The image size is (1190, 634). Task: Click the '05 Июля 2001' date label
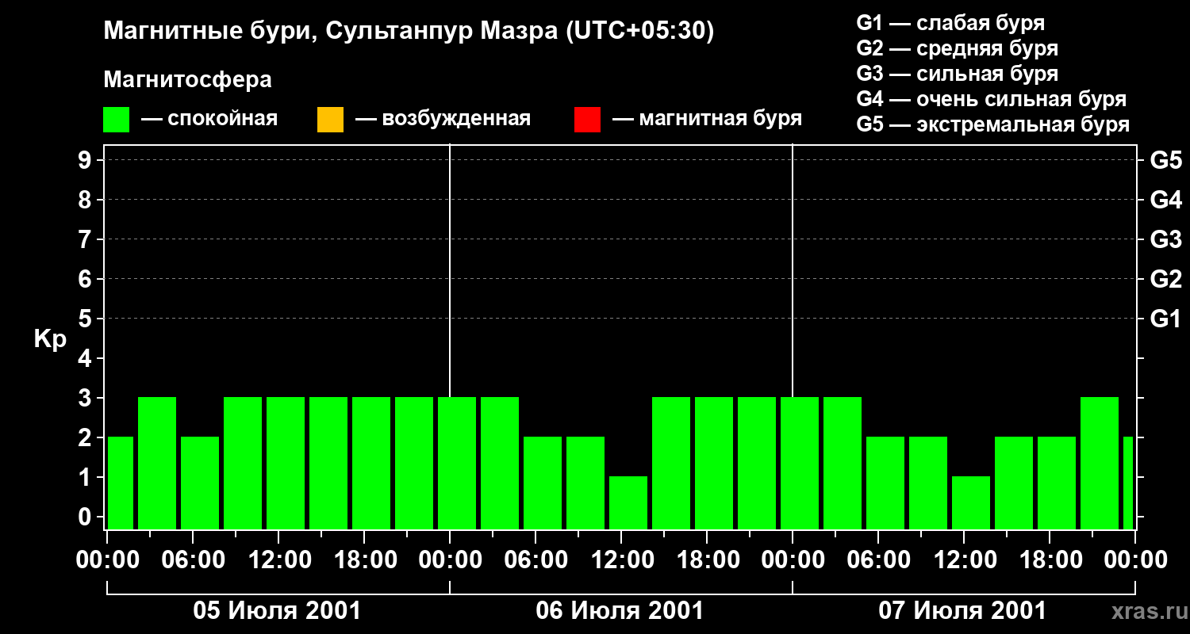tap(278, 611)
